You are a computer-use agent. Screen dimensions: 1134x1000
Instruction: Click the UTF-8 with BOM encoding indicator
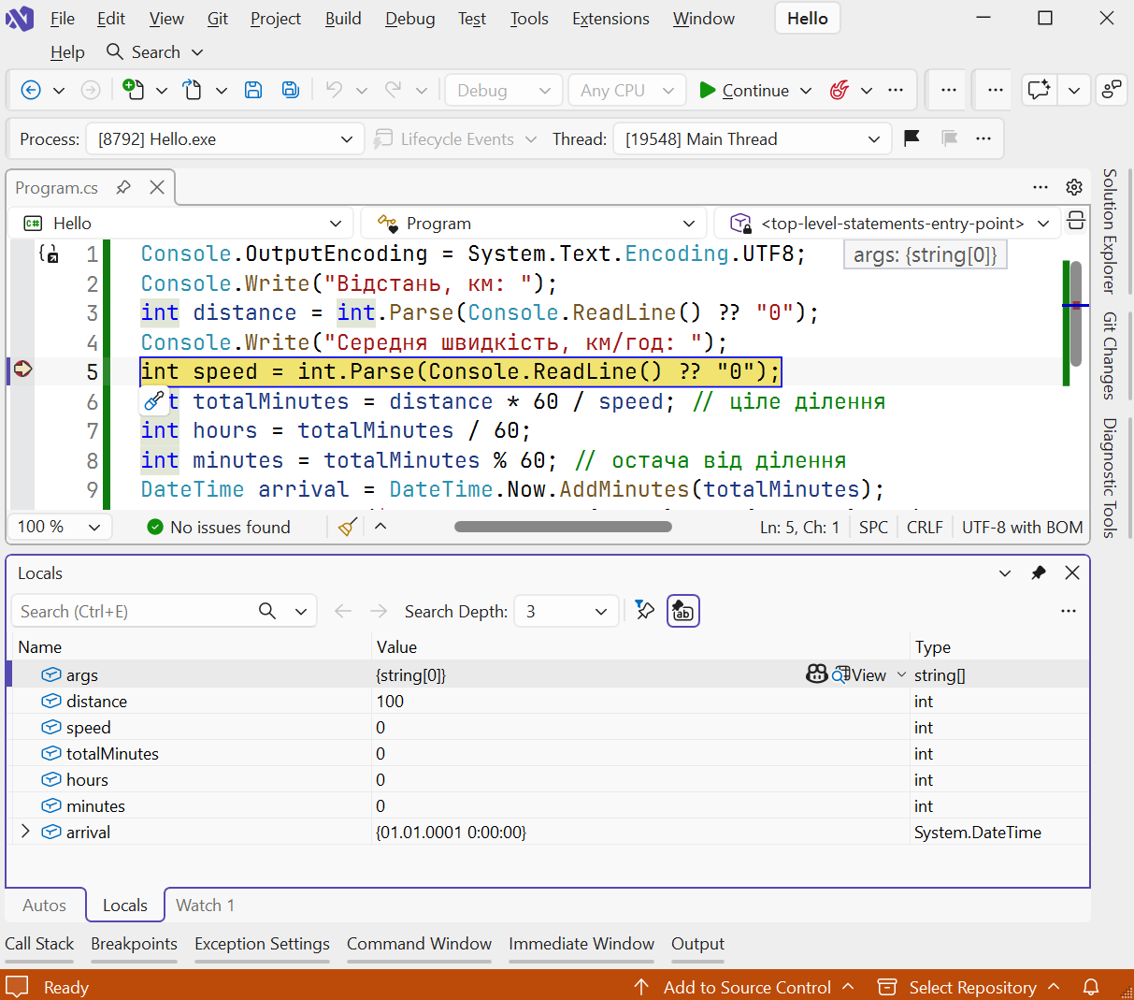point(1022,527)
